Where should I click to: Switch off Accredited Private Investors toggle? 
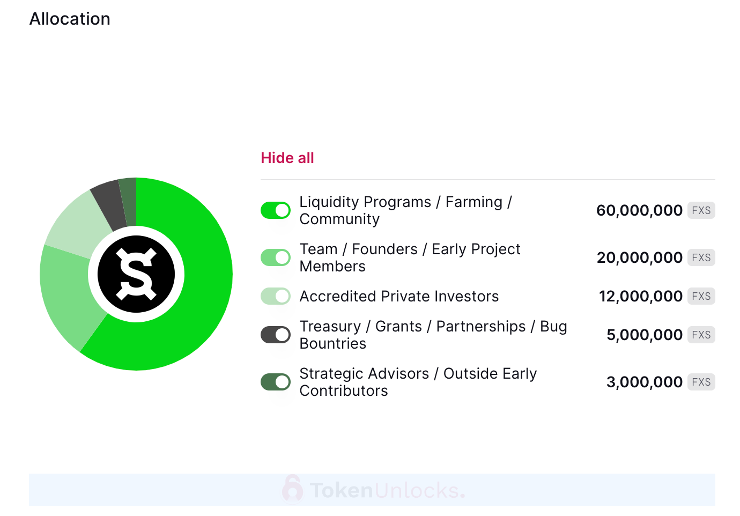tap(276, 296)
